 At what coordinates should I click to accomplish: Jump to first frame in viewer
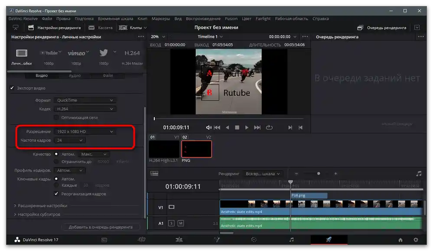(217, 127)
